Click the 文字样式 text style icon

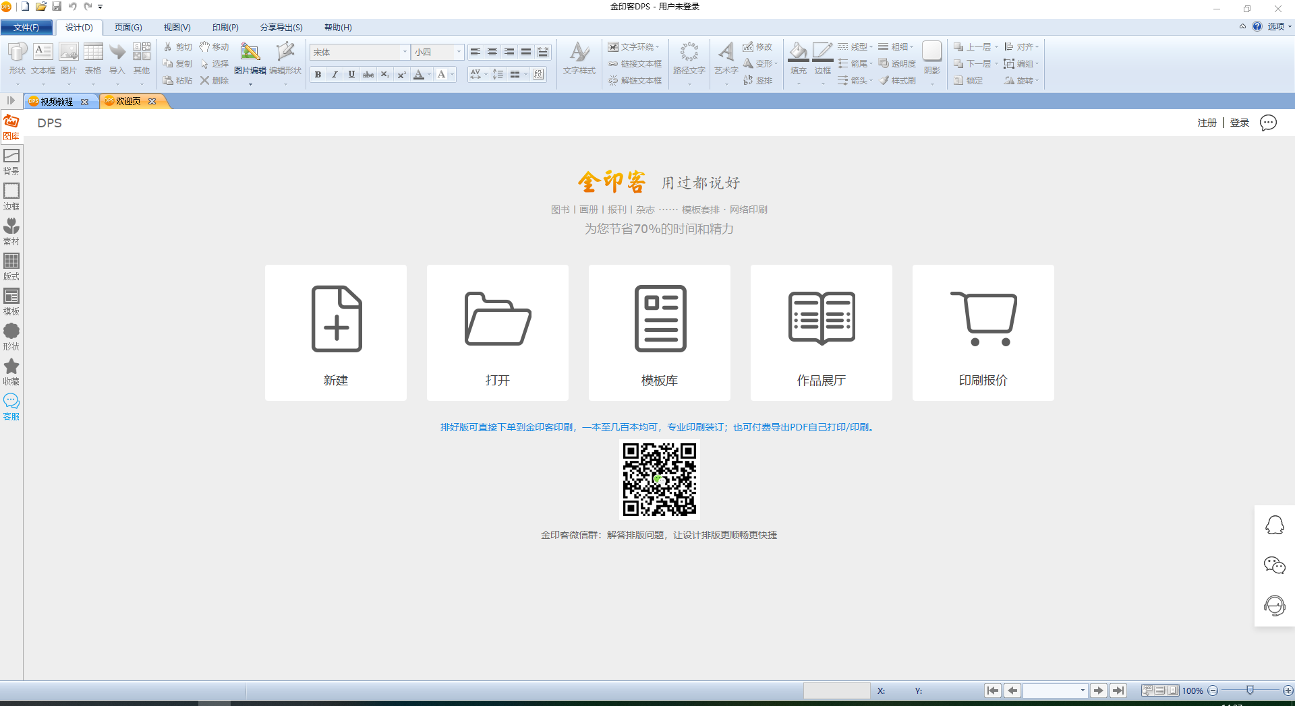click(x=579, y=59)
